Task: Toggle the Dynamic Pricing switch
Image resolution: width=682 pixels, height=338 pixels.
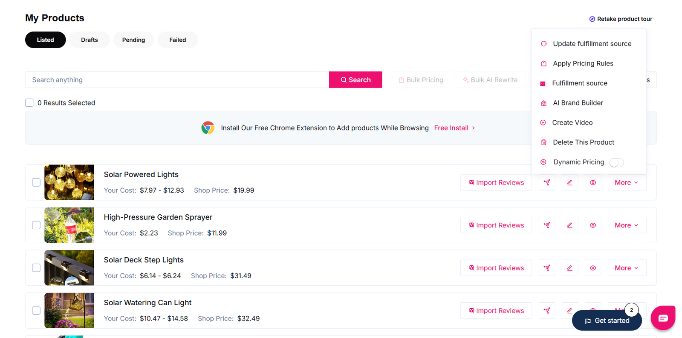Action: 616,162
